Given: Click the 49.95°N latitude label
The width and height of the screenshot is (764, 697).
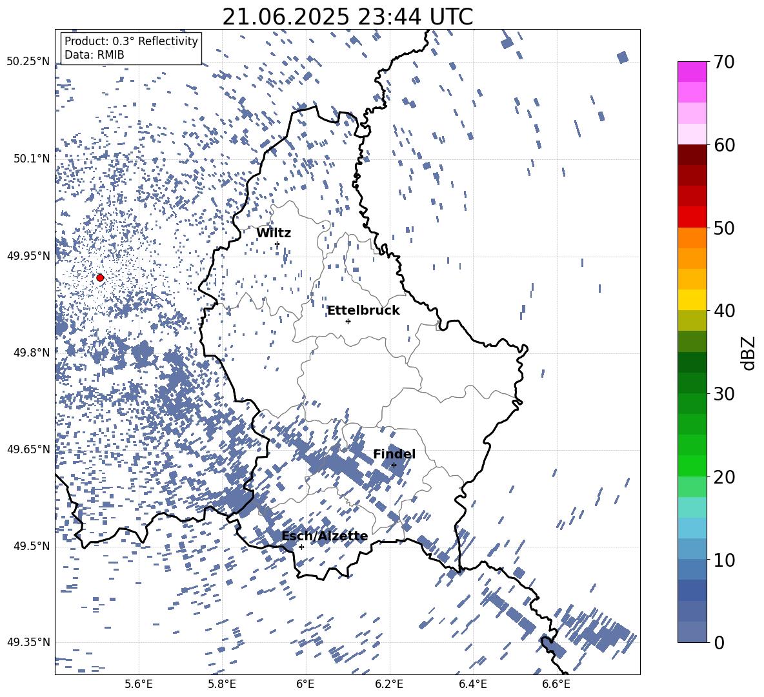Looking at the screenshot, I should 29,256.
